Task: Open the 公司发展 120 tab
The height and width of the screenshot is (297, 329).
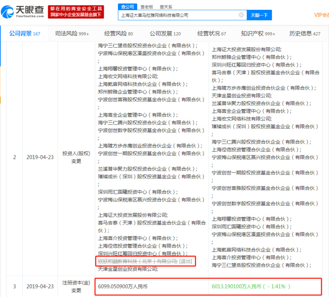Action: 165,34
